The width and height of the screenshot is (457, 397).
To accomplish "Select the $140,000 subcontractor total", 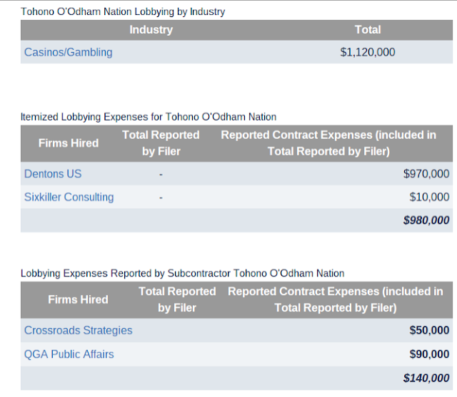I will click(x=426, y=378).
